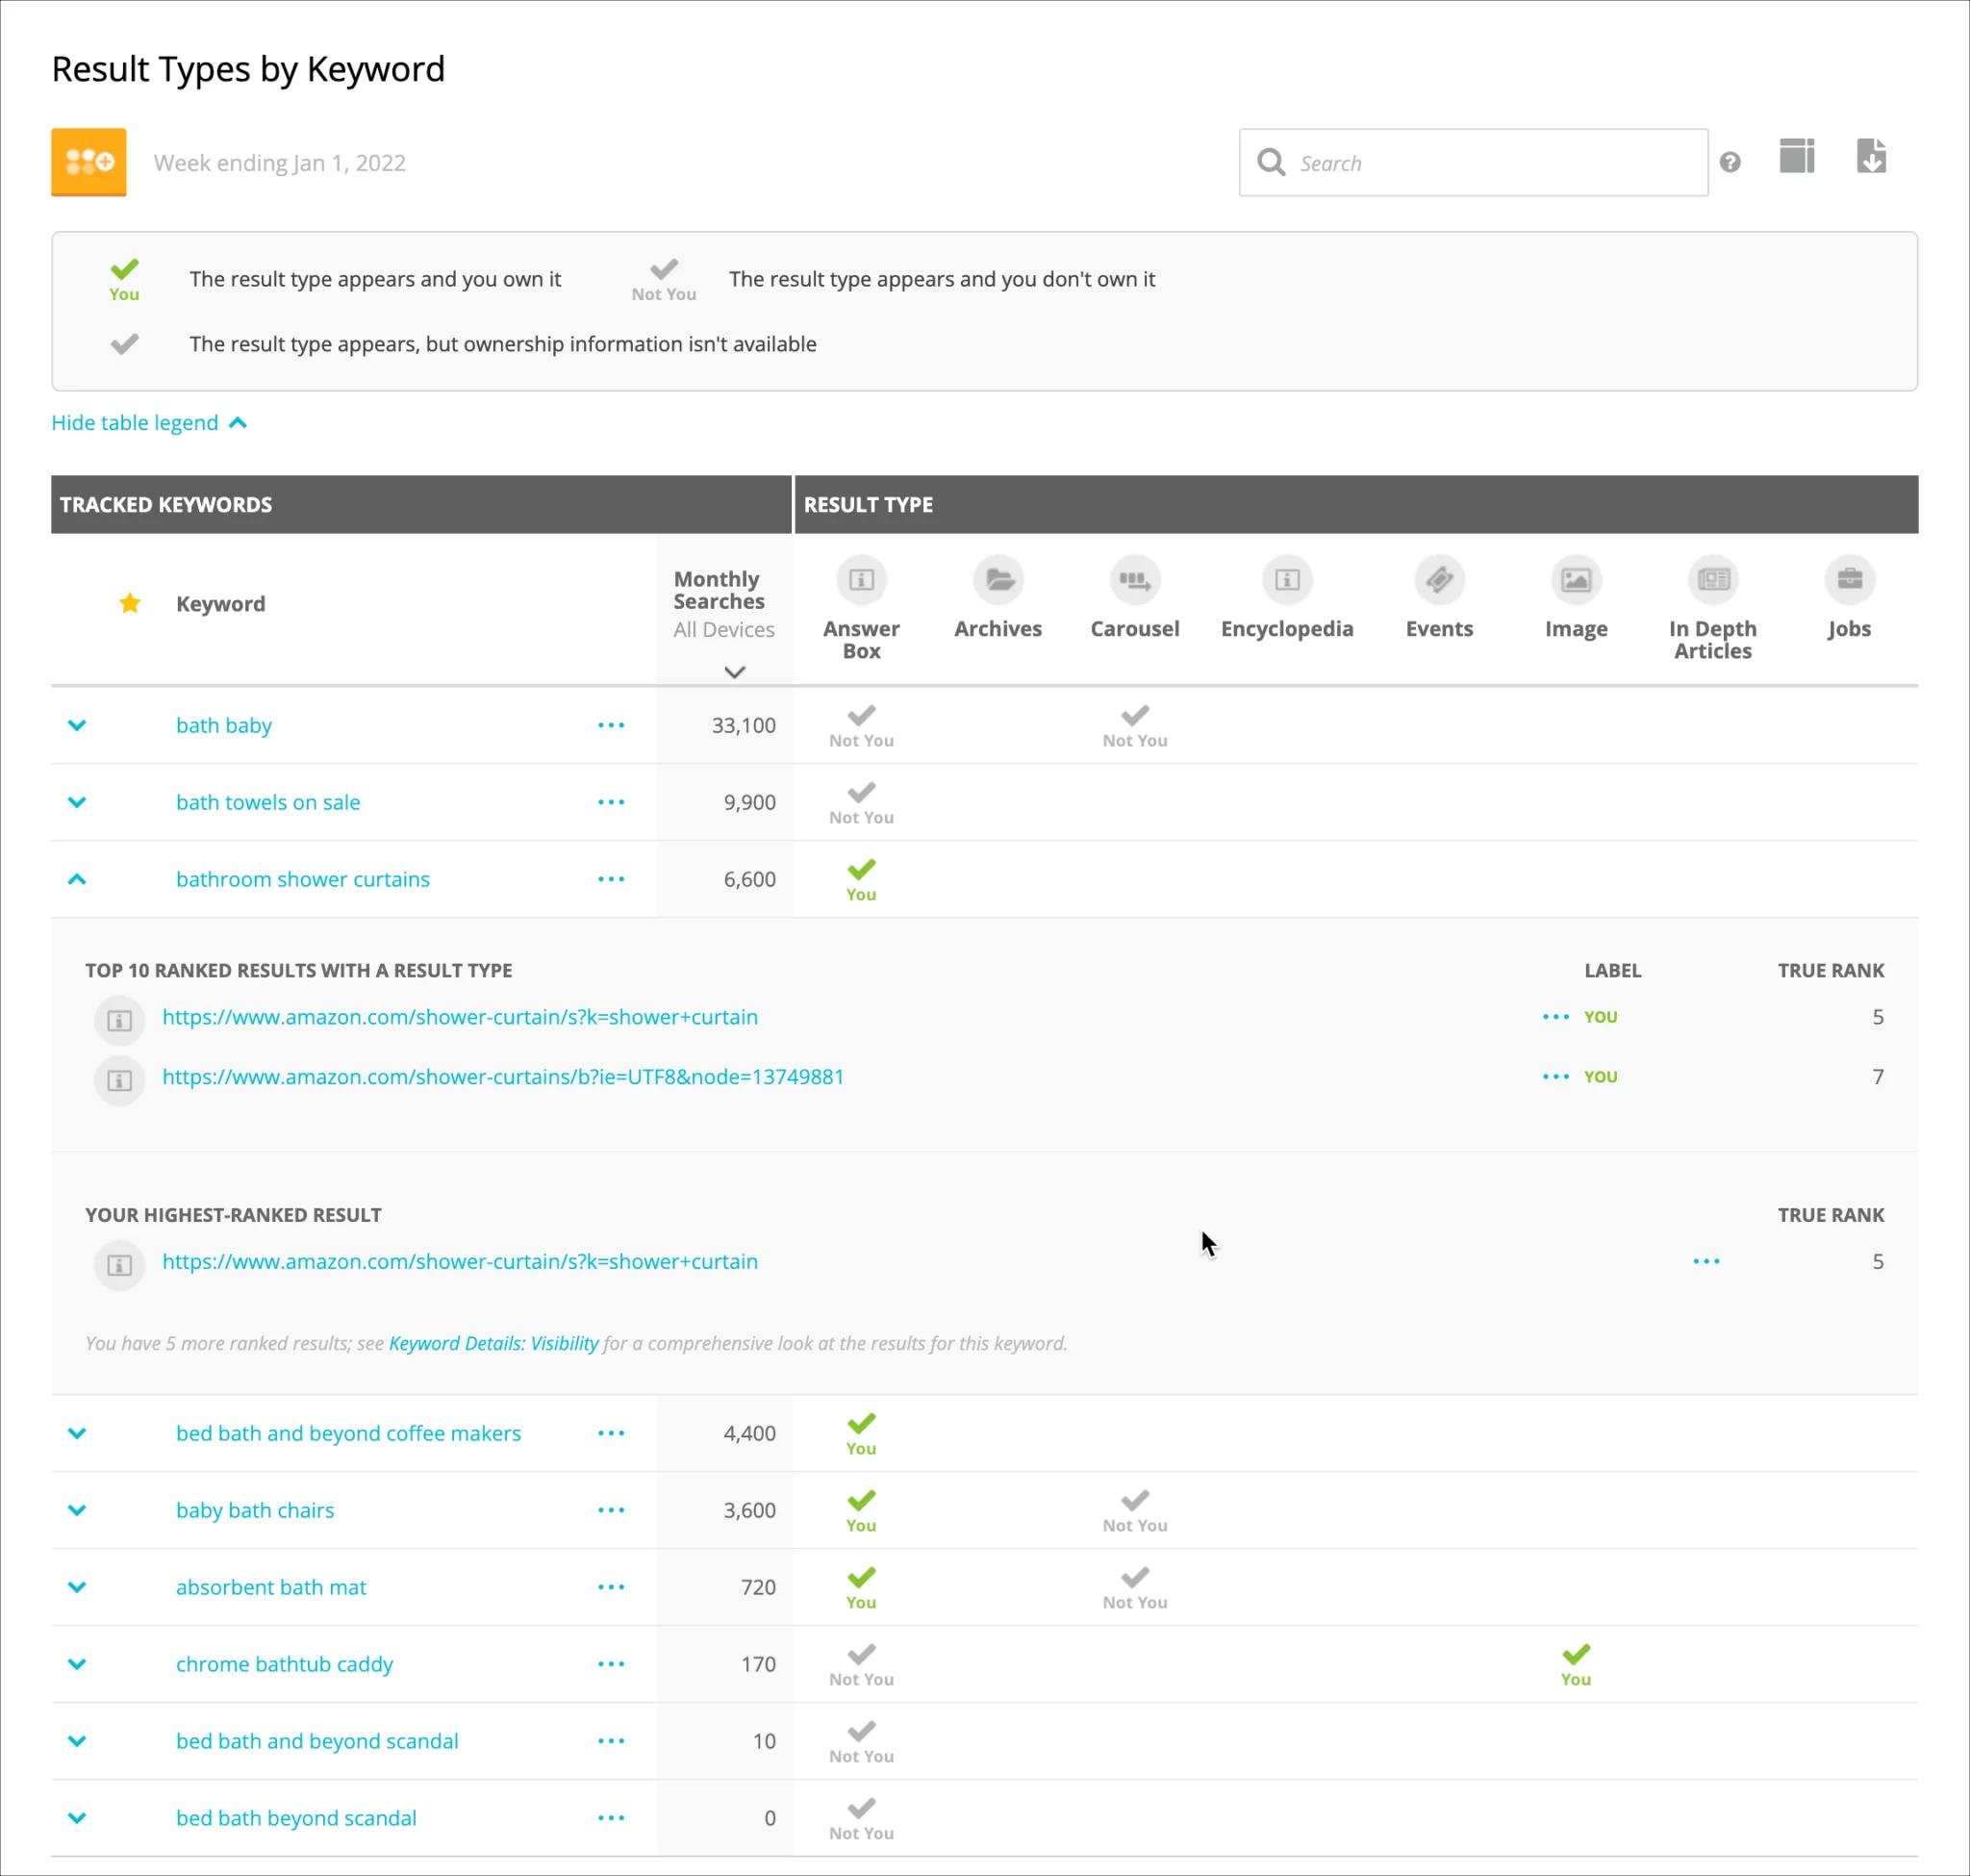This screenshot has height=1876, width=1970.
Task: Open options menu for highest-ranked result
Action: click(1706, 1261)
